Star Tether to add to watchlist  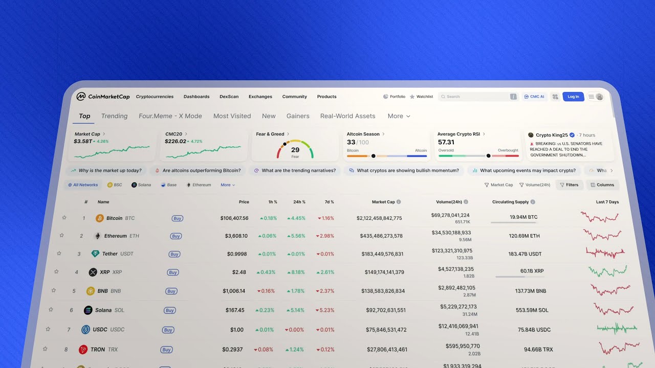click(x=59, y=254)
